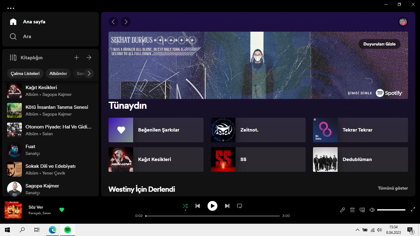Click Tümünü göster link

[x=393, y=188]
